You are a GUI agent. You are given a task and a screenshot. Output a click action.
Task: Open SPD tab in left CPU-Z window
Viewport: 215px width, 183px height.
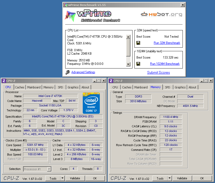point(60,87)
